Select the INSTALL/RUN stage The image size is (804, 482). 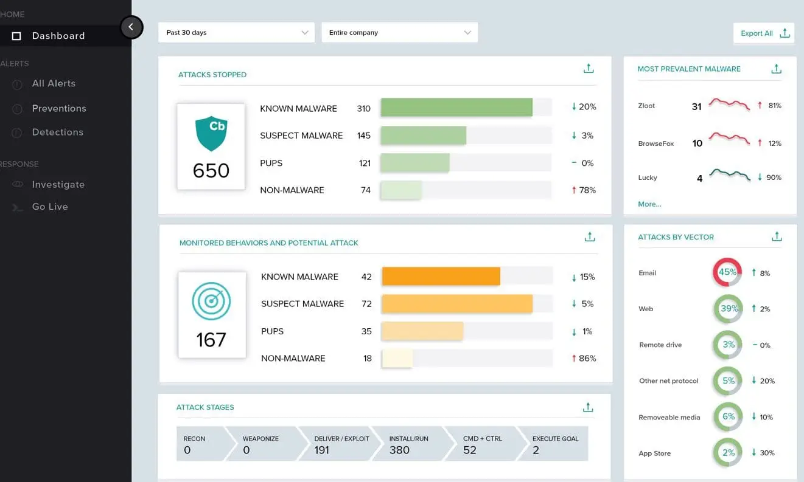[412, 444]
